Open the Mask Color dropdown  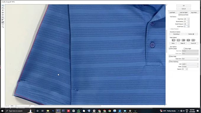click(190, 59)
